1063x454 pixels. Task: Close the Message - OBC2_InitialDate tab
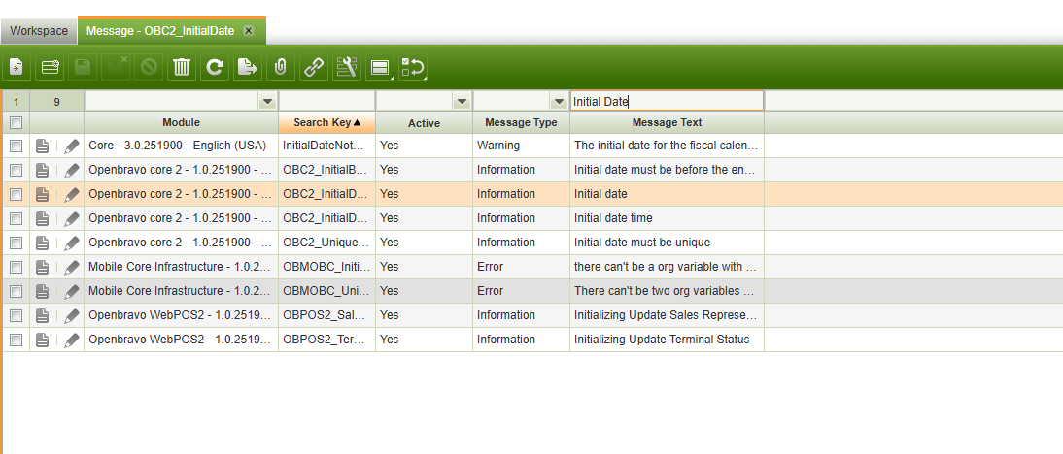point(249,31)
